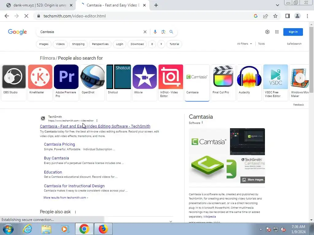Click the Google logo
Image resolution: width=314 pixels, height=235 pixels.
click(17, 32)
